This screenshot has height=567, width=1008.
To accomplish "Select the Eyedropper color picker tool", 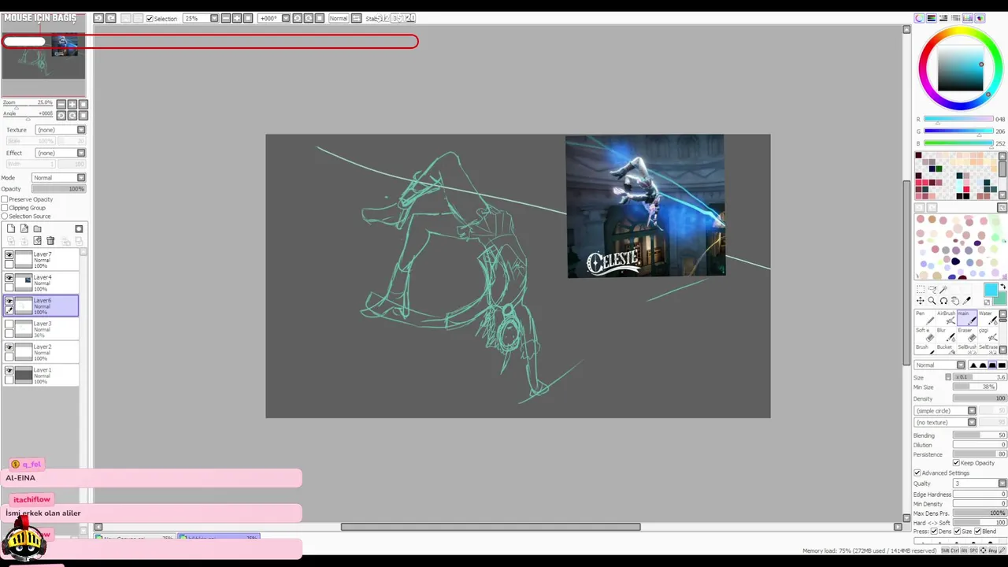I will coord(967,301).
